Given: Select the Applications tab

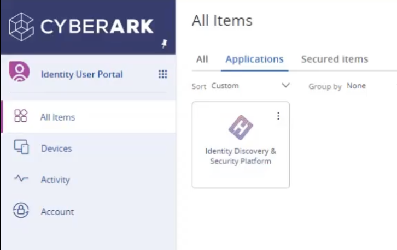Looking at the screenshot, I should point(254,59).
